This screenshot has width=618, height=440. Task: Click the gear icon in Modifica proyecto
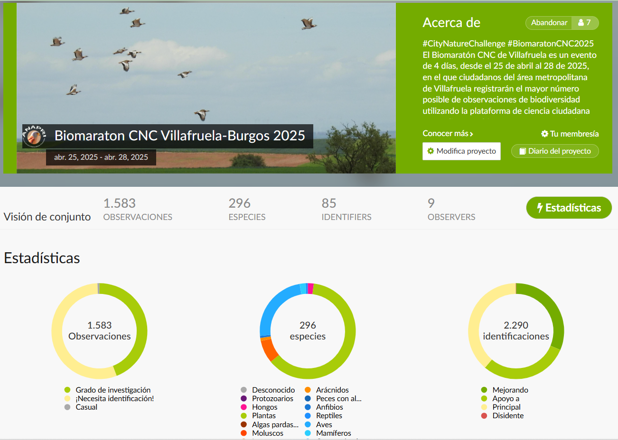coord(431,151)
